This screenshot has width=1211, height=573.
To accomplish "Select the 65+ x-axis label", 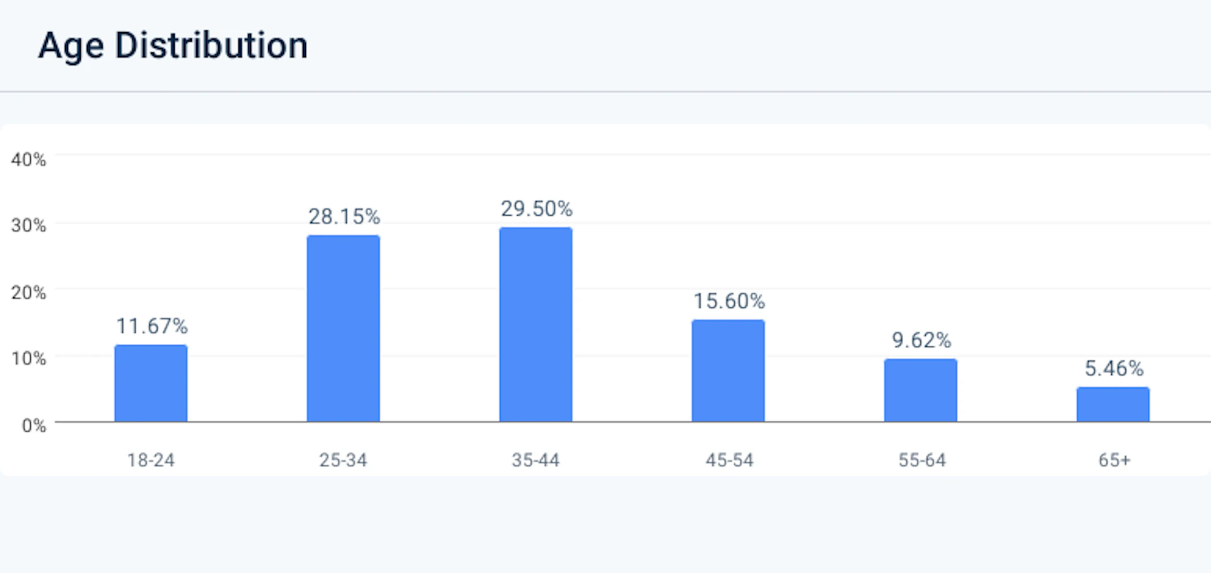I will [1114, 460].
